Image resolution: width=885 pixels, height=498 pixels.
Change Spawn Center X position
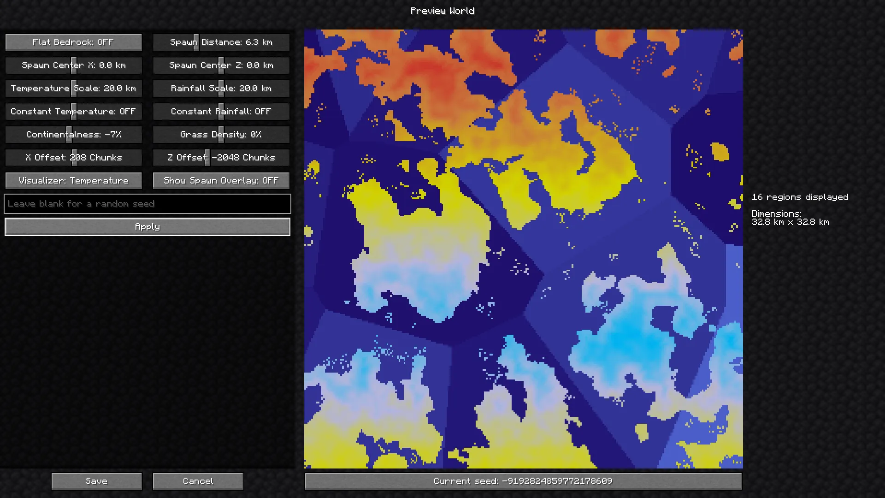(x=73, y=65)
